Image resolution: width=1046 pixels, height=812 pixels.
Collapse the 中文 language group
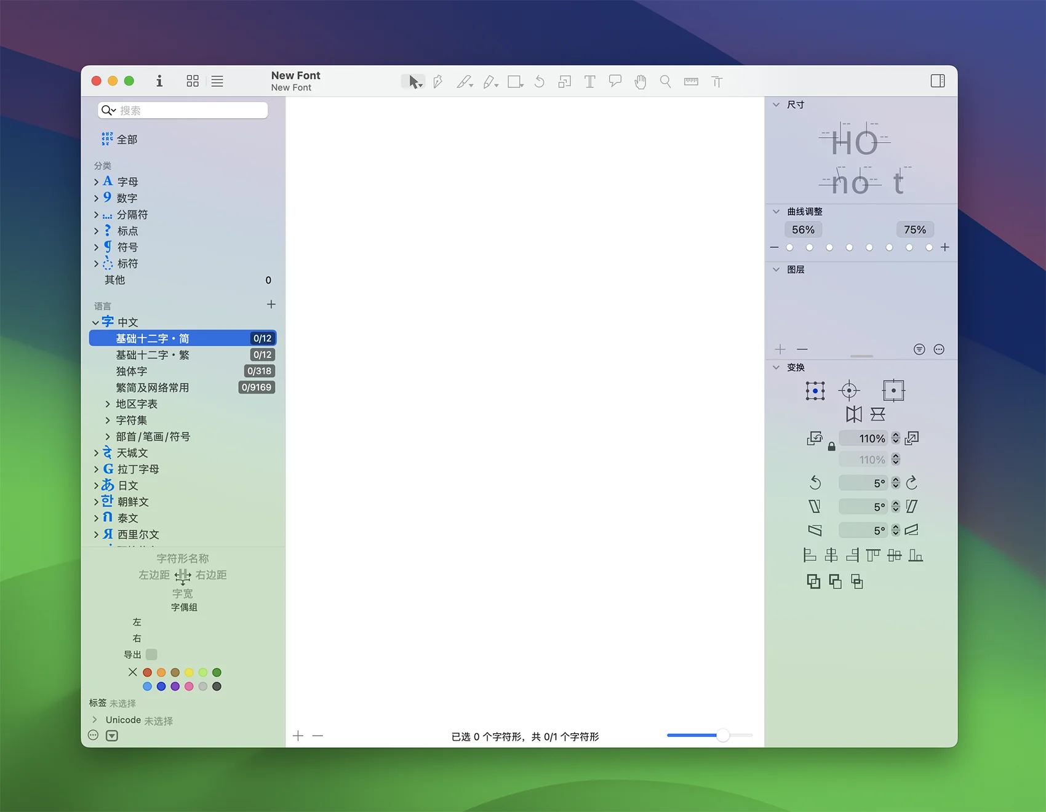96,322
